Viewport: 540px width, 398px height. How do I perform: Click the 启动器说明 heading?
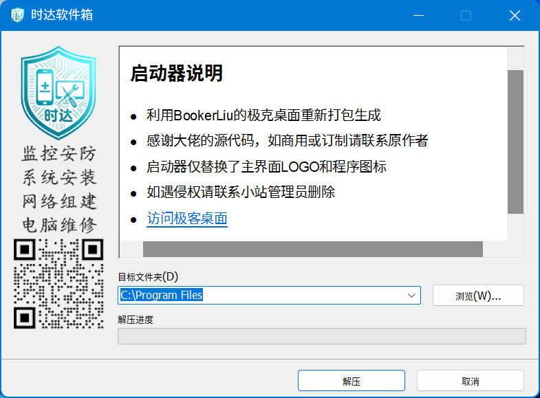click(x=176, y=74)
